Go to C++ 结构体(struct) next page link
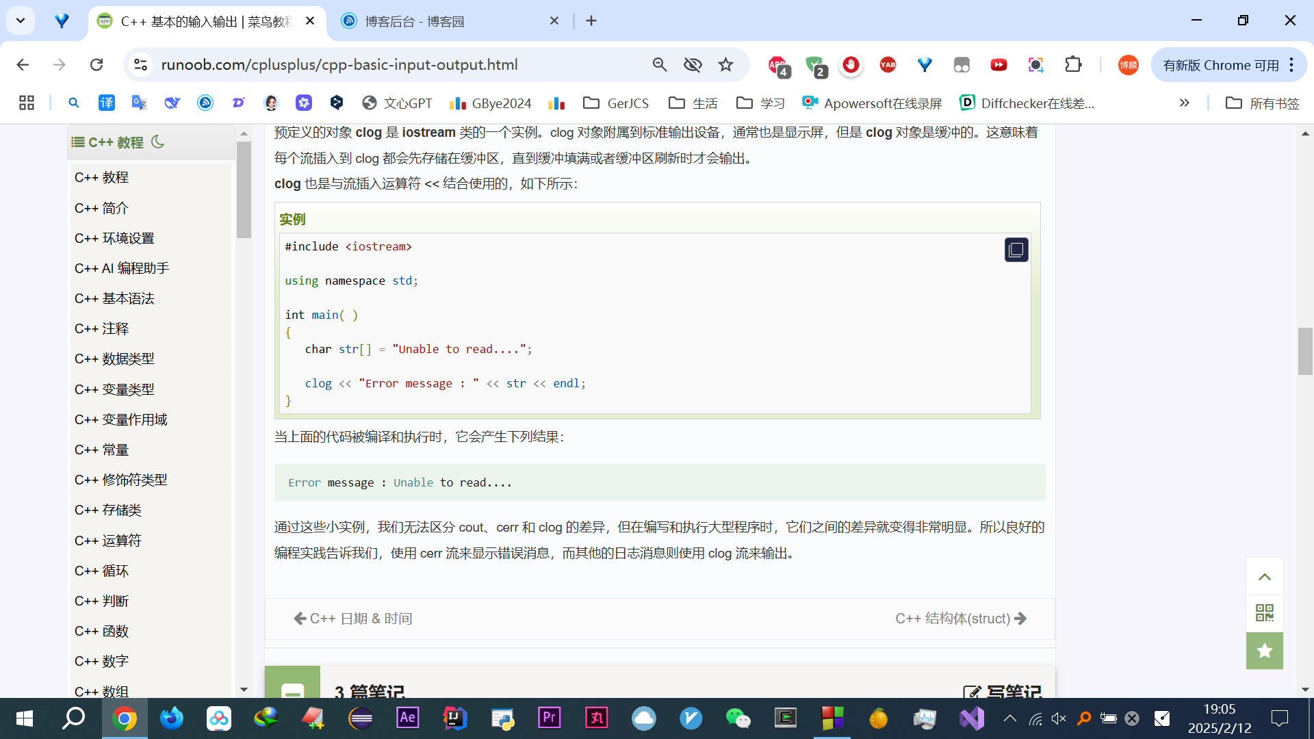This screenshot has width=1314, height=739. click(960, 619)
